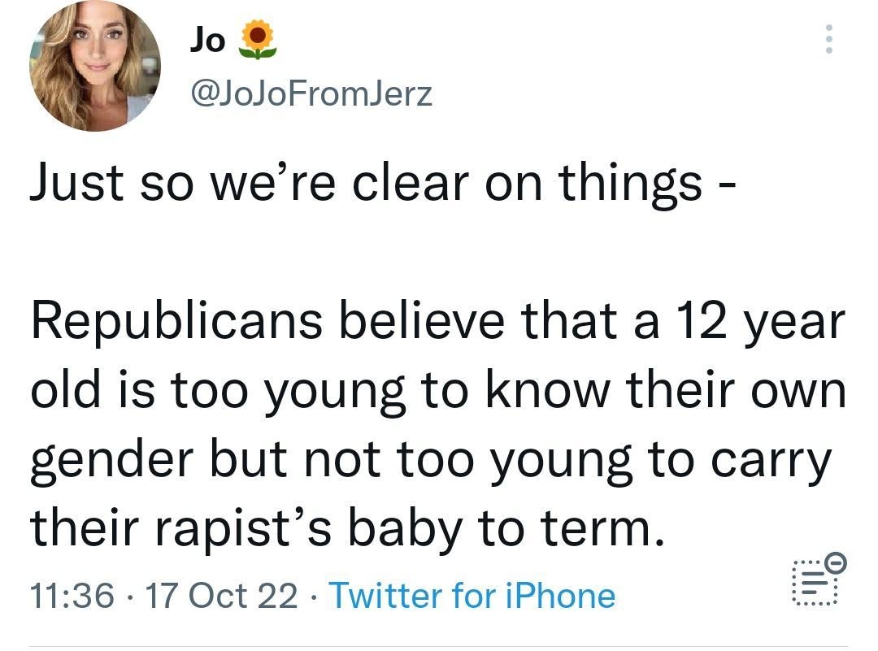The image size is (878, 651).
Task: Open the three-dot more options menu
Action: [828, 39]
